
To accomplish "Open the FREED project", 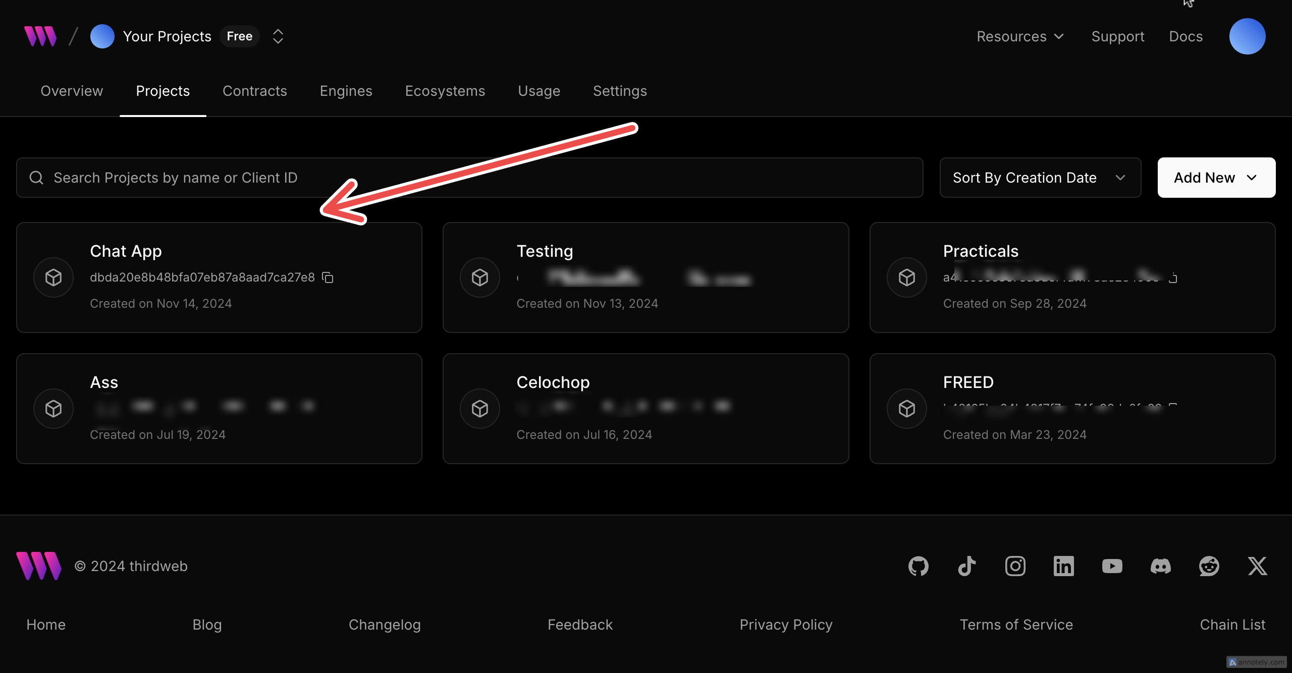I will [1072, 409].
